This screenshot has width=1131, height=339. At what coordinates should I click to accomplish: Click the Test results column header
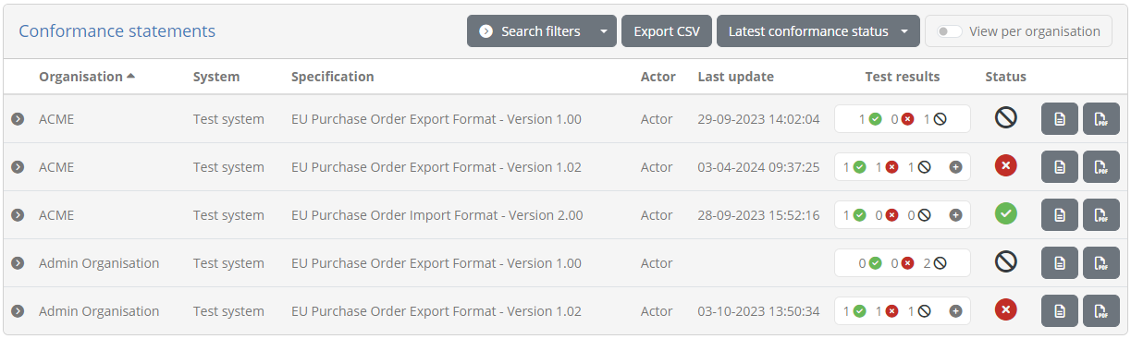[903, 77]
